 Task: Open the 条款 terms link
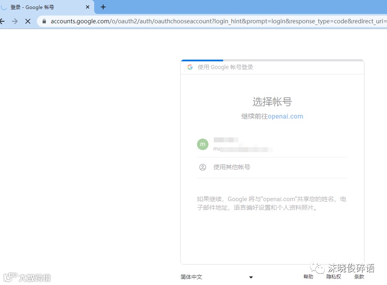click(x=359, y=277)
